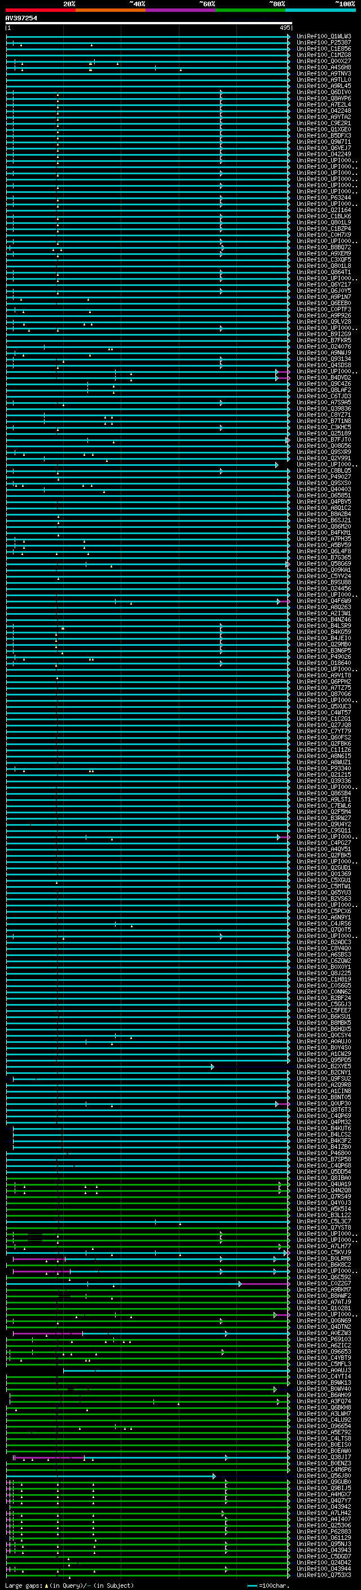This screenshot has height=1590, width=361.
Task: Select the UniRef100_B7FJT0 hit label
Action: click(x=324, y=439)
